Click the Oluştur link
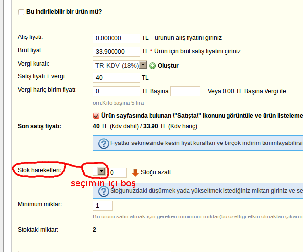The width and height of the screenshot is (303, 252). pyautogui.click(x=168, y=66)
